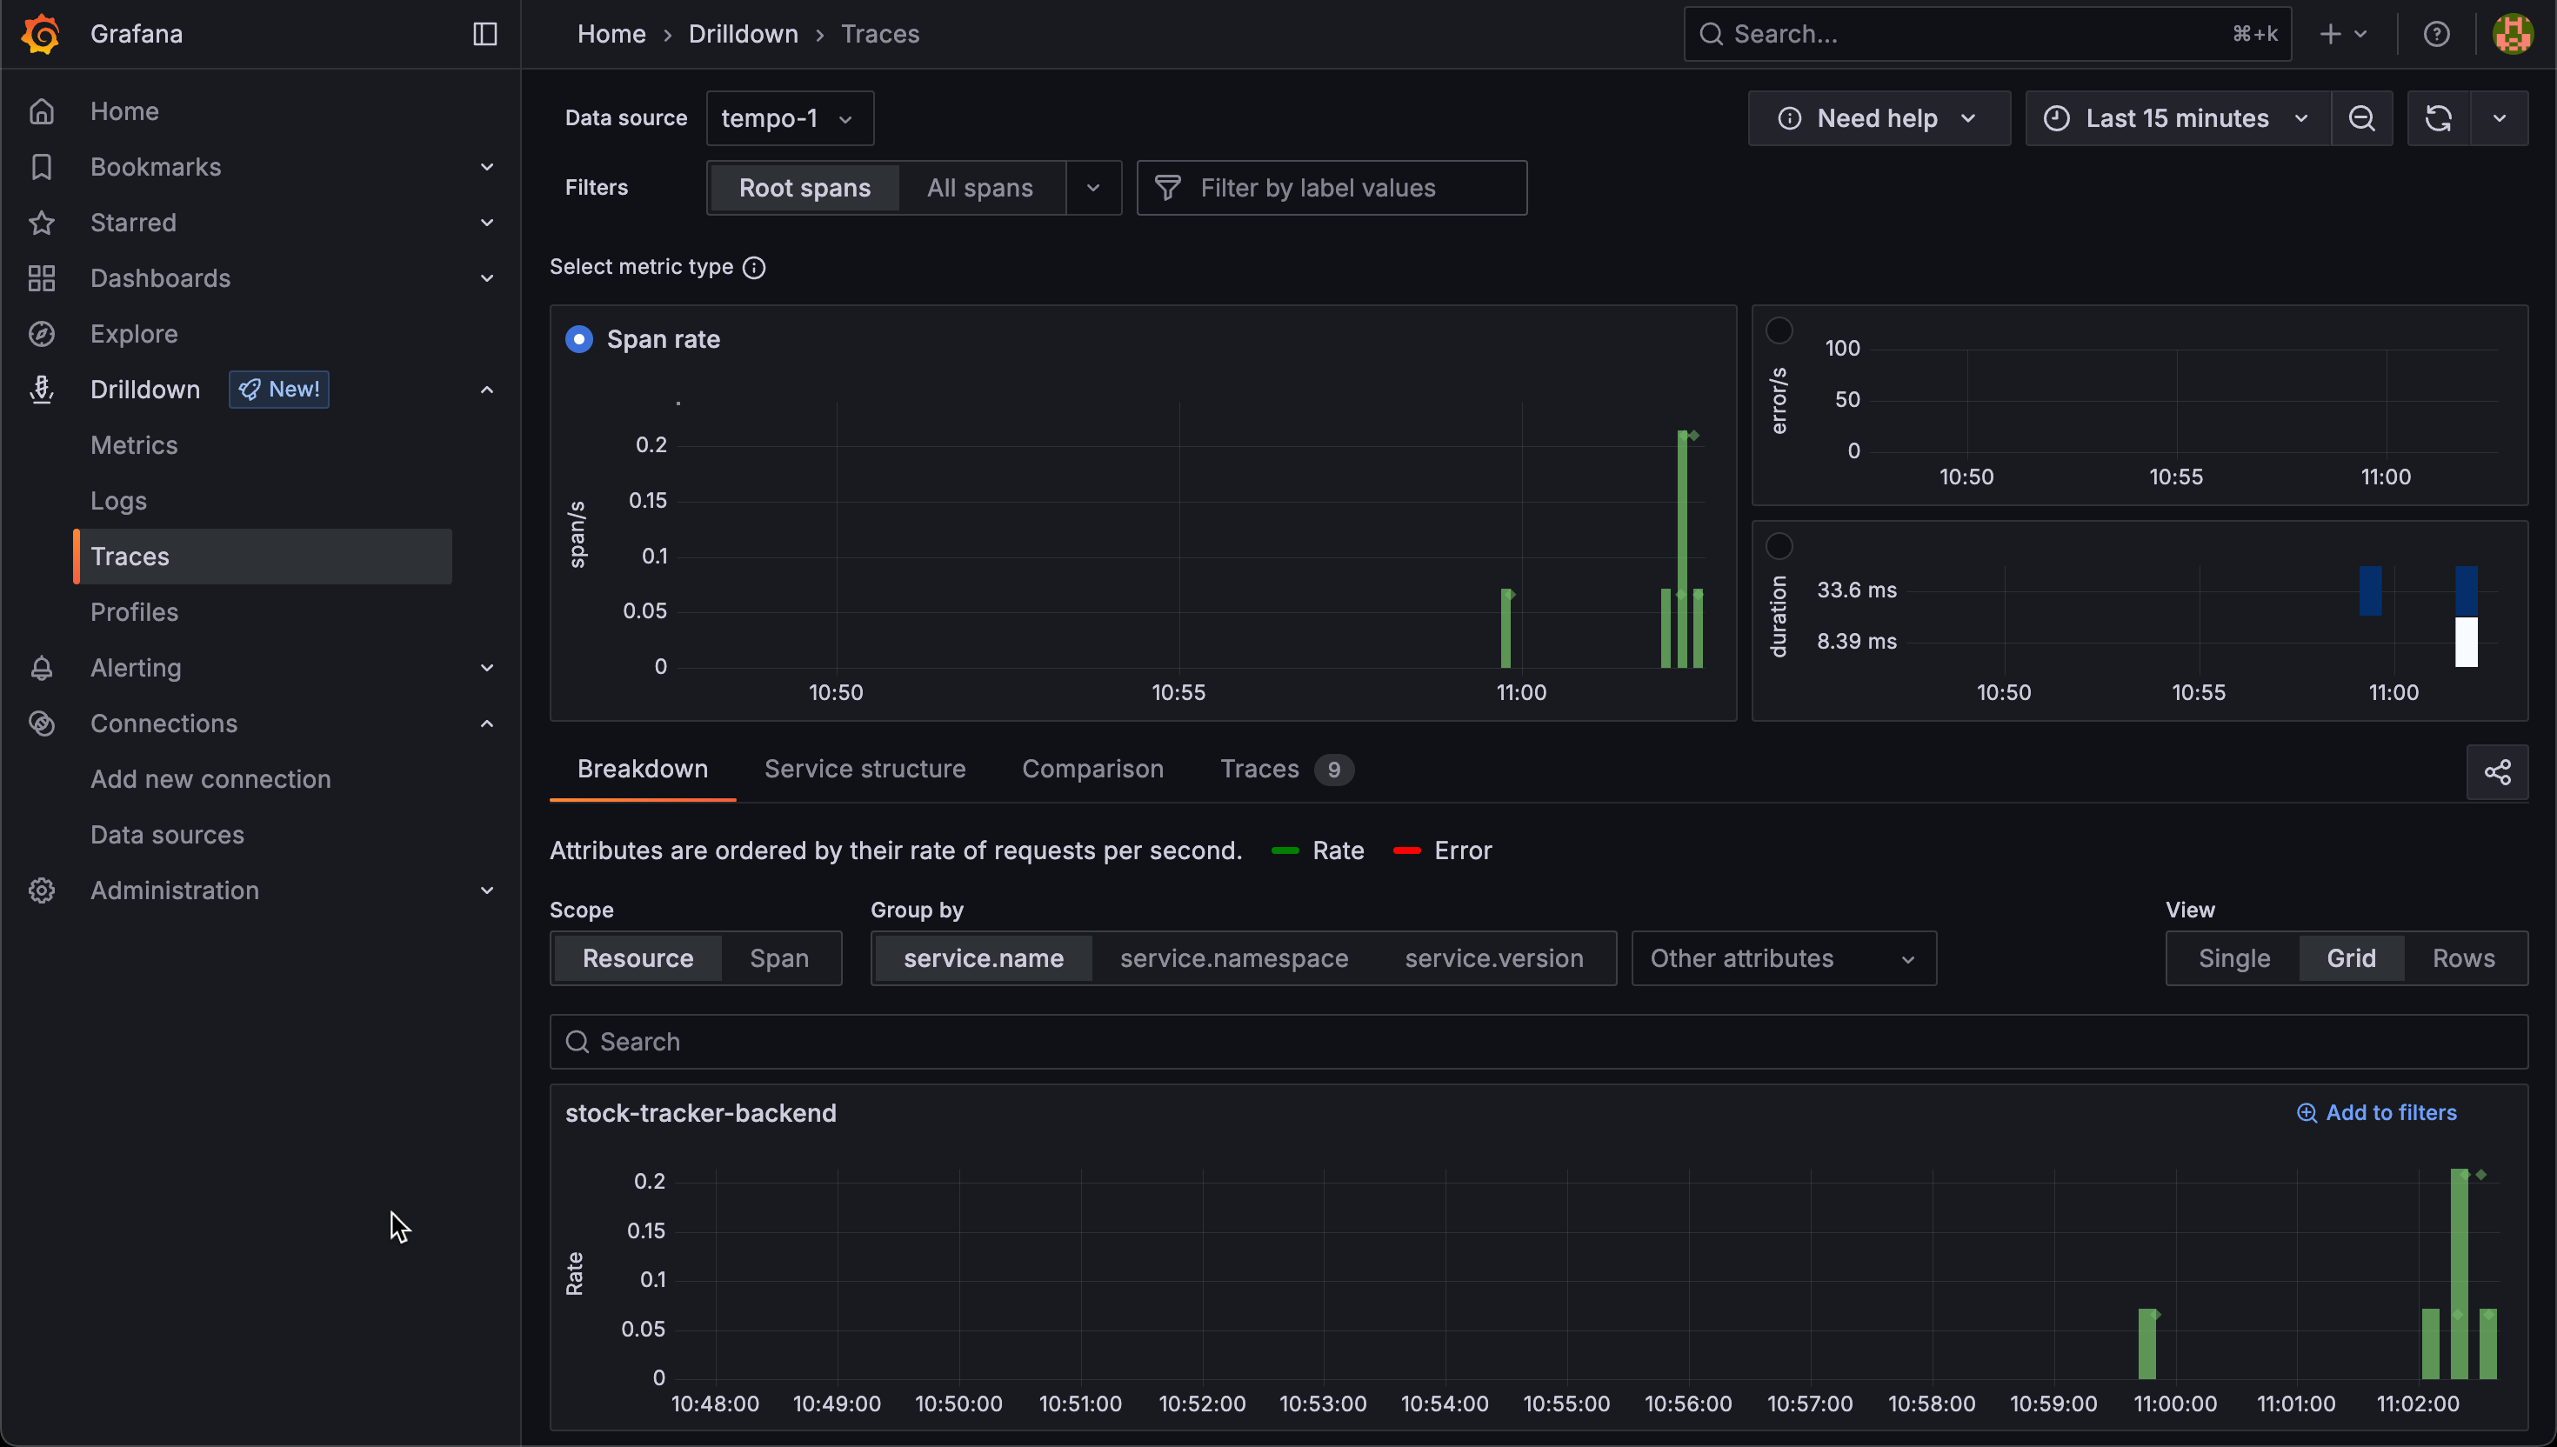Click the Bookmarks icon in sidebar

41,167
